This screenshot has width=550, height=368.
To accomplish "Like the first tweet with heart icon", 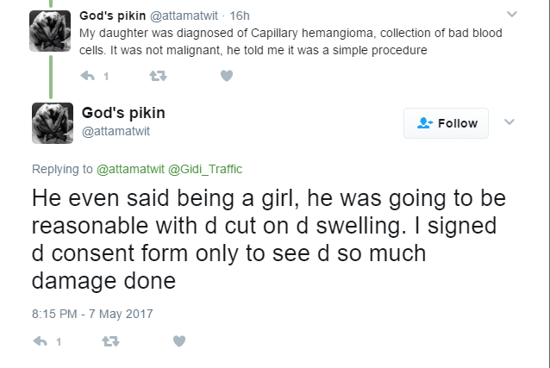I will 227,76.
